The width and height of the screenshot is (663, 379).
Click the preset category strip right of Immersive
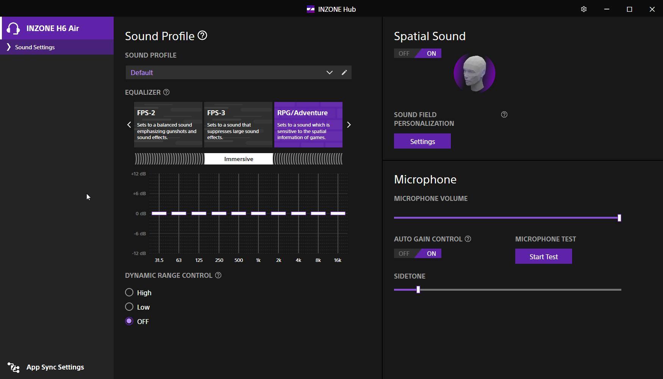click(308, 159)
